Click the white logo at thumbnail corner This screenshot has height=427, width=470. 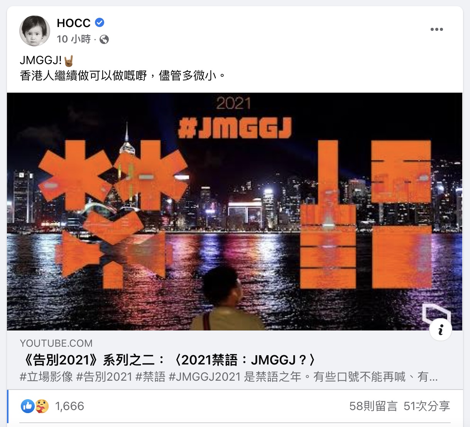(435, 314)
